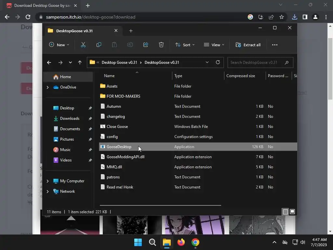Image resolution: width=333 pixels, height=250 pixels.
Task: Close the DesktopGoose v0.31 Explorer tab
Action: [x=116, y=31]
